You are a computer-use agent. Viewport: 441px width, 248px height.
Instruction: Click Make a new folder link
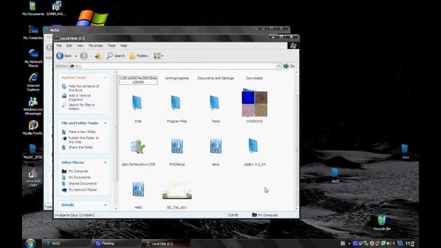[x=82, y=132]
